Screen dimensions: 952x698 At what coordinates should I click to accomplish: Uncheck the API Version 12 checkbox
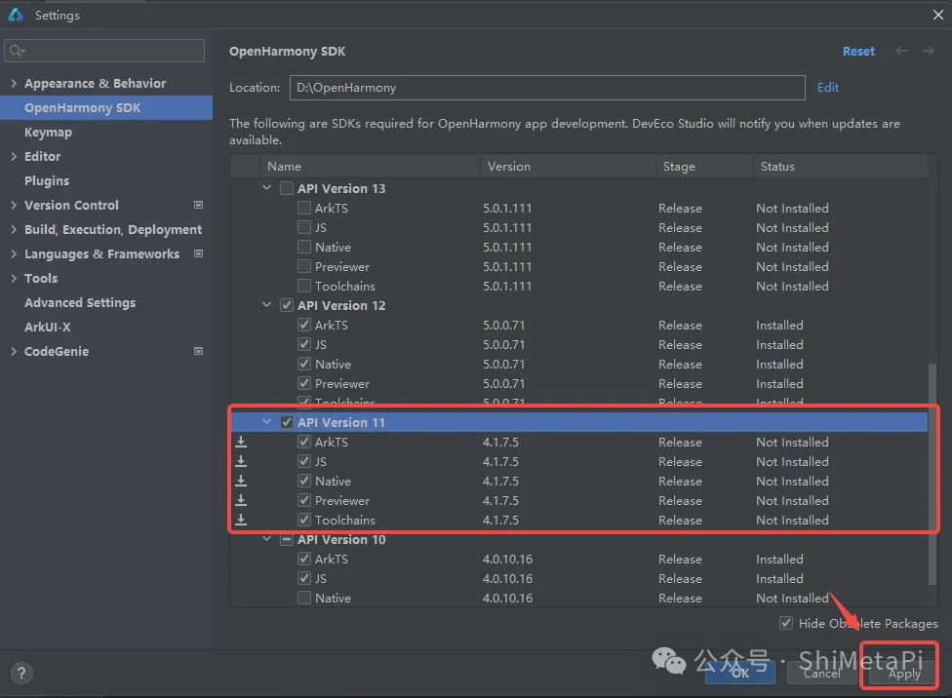(287, 305)
